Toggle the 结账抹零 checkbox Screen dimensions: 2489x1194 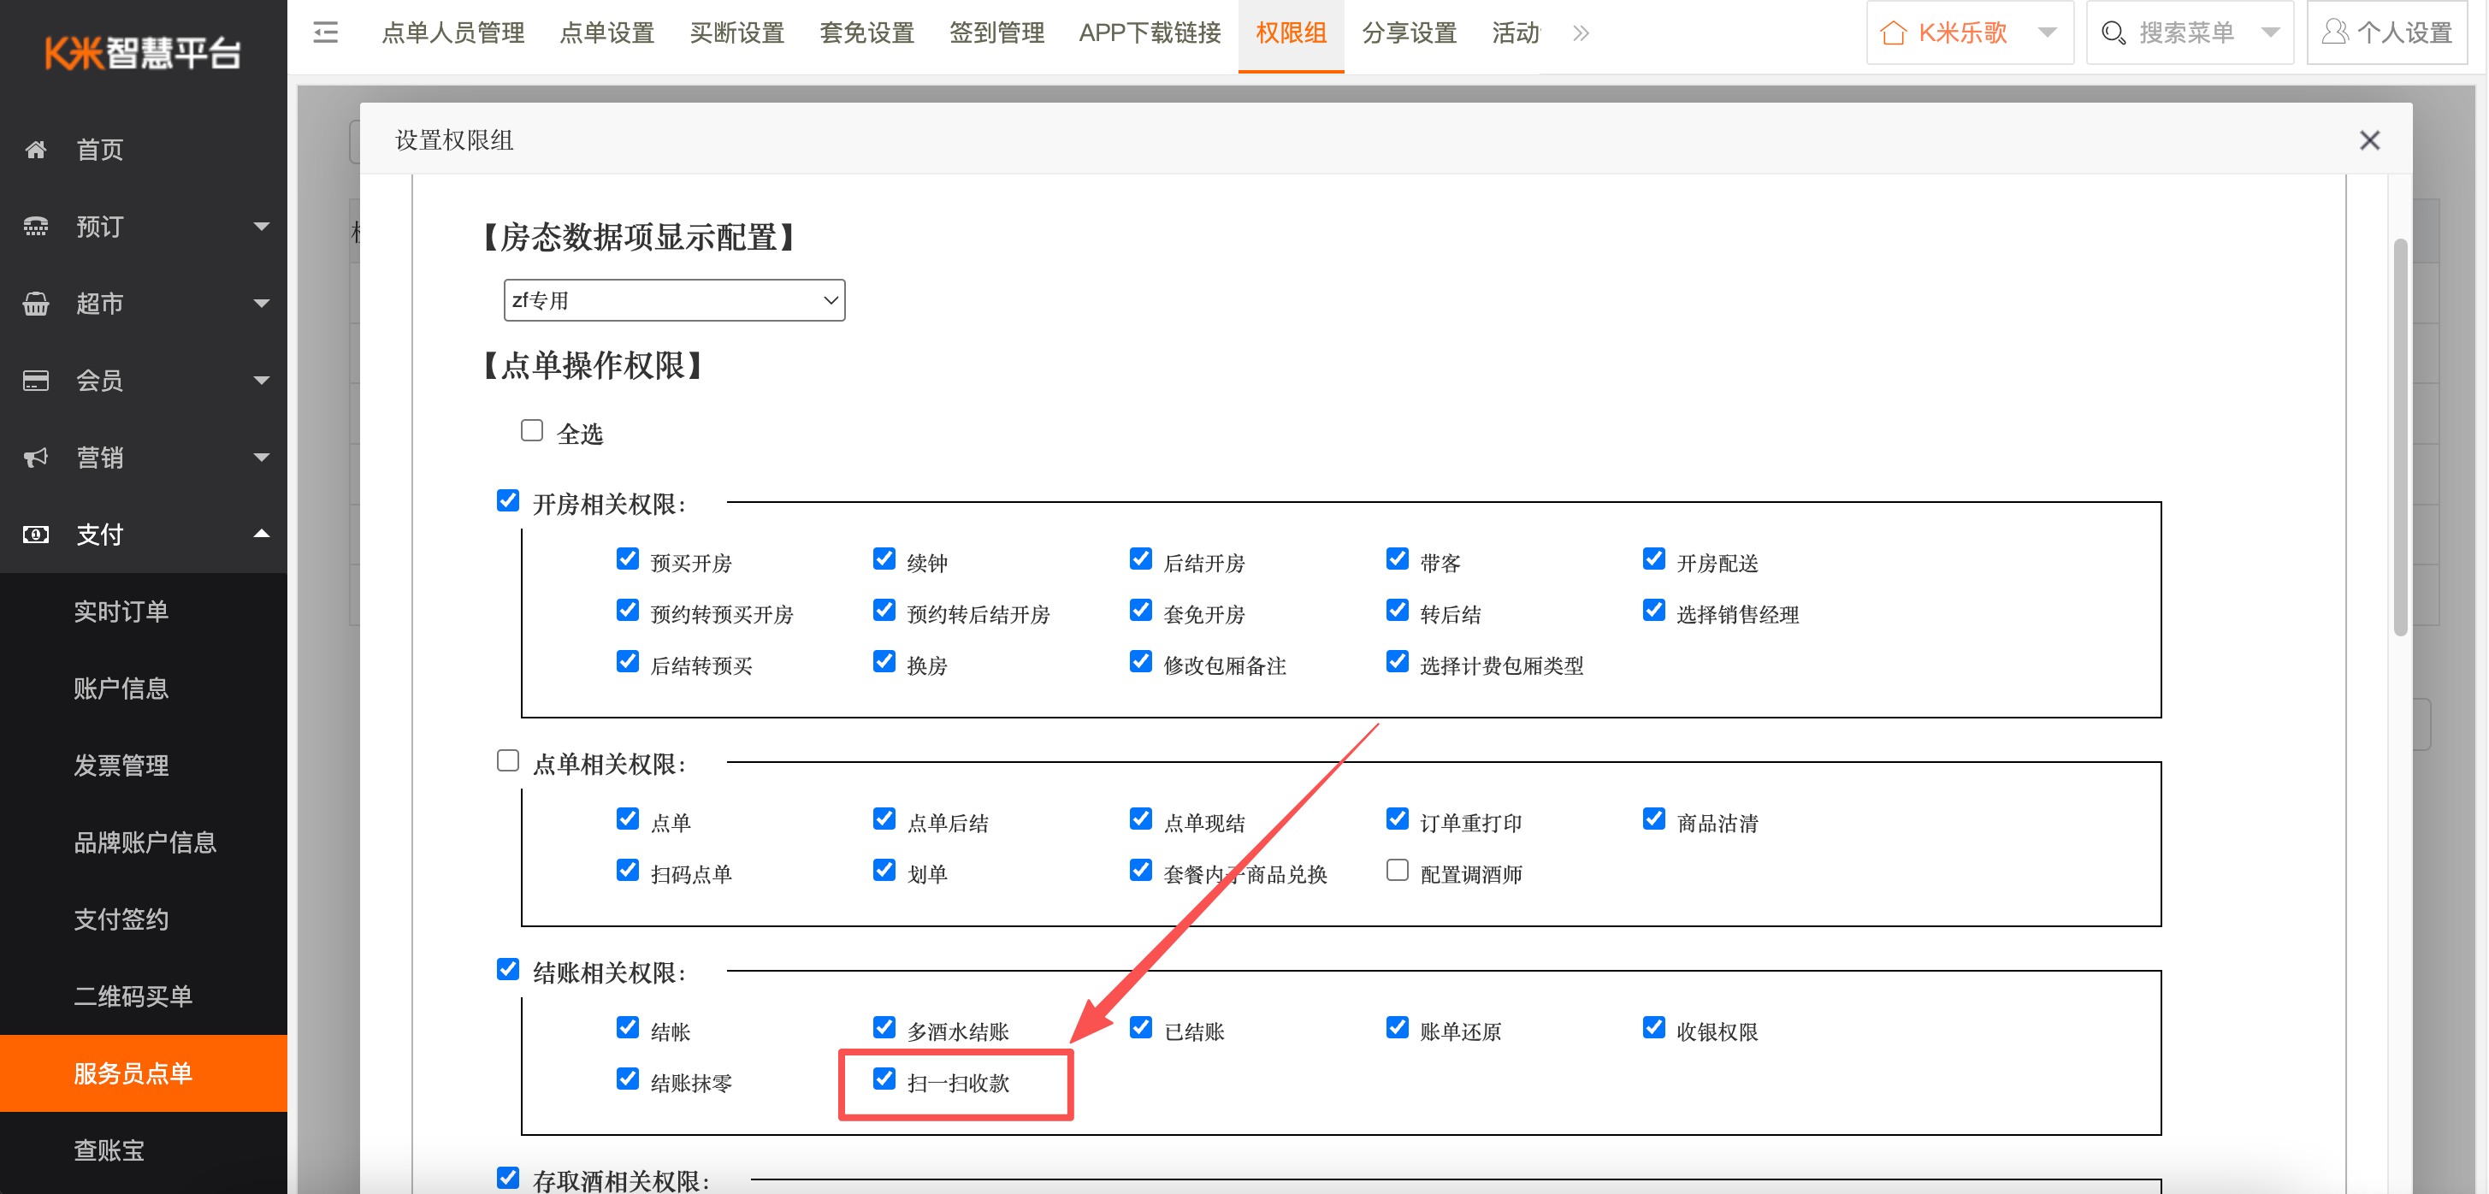click(x=627, y=1078)
